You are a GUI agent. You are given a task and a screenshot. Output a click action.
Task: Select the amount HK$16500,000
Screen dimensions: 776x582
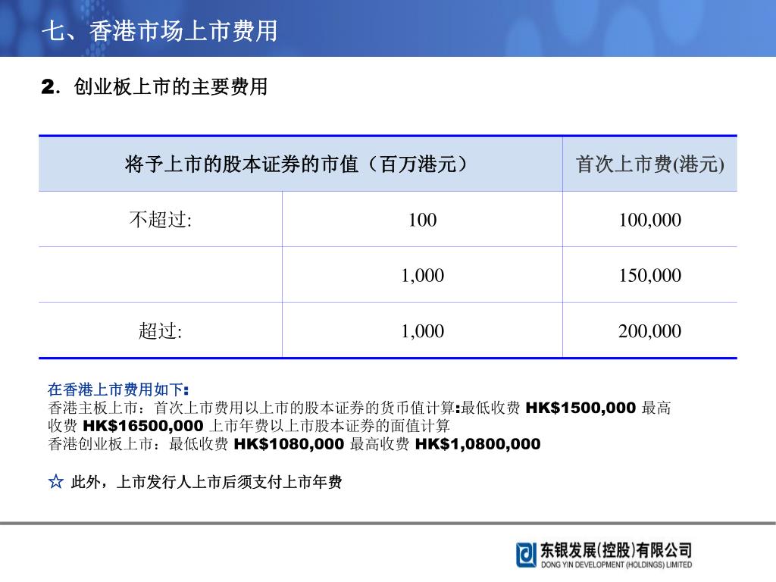(143, 426)
